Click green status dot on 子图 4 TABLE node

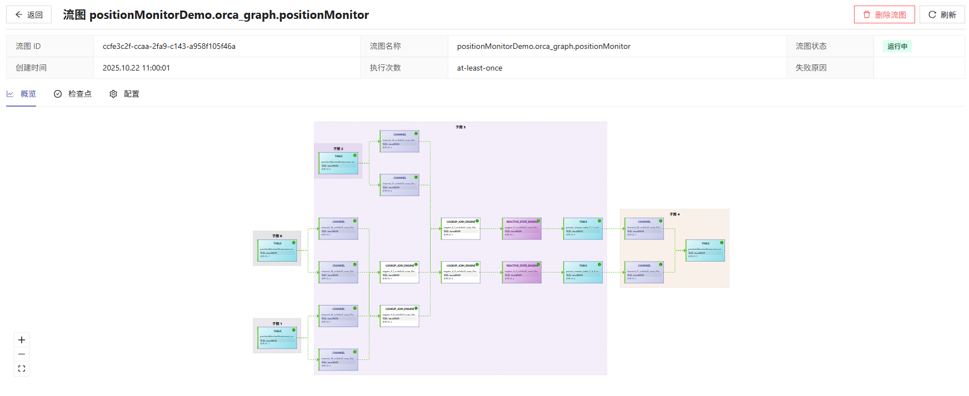(x=722, y=243)
